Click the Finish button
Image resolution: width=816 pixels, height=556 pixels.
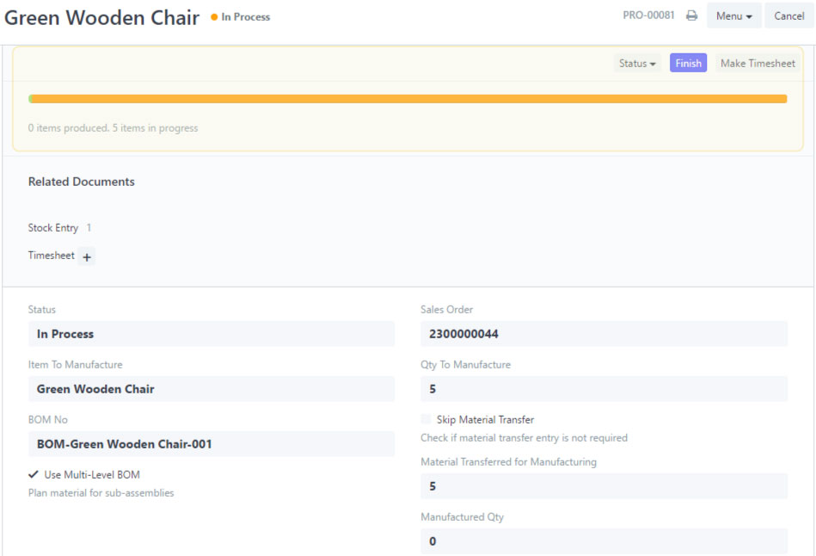[688, 63]
